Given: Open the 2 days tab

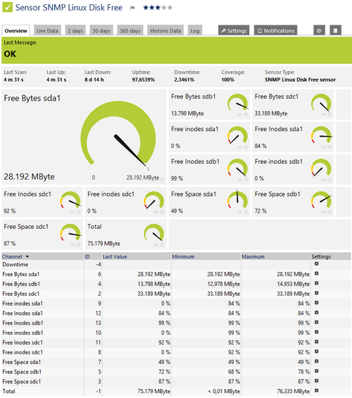Looking at the screenshot, I should pyautogui.click(x=75, y=31).
